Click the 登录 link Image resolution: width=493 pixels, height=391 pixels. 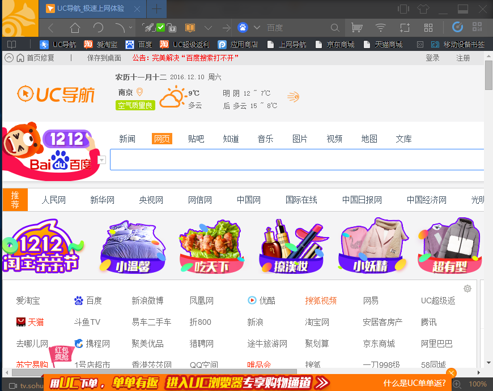432,58
